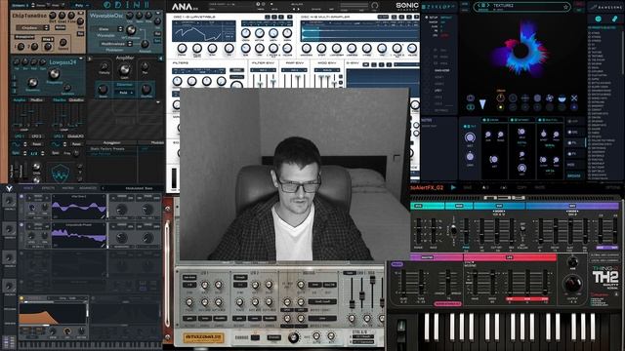The height and width of the screenshot is (351, 625).
Task: Favorite the TEXTURE2 preset with star
Action: coord(565,7)
